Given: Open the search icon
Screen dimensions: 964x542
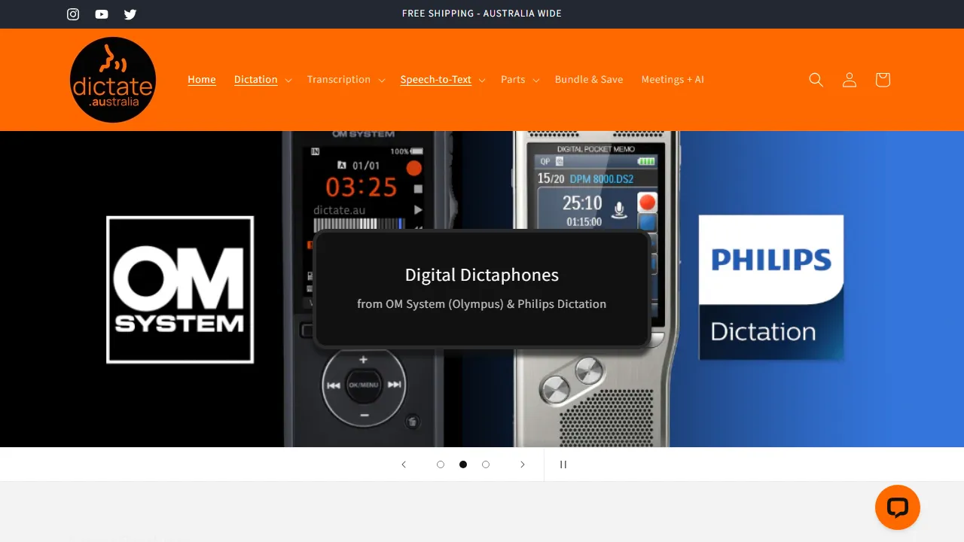Looking at the screenshot, I should [816, 79].
